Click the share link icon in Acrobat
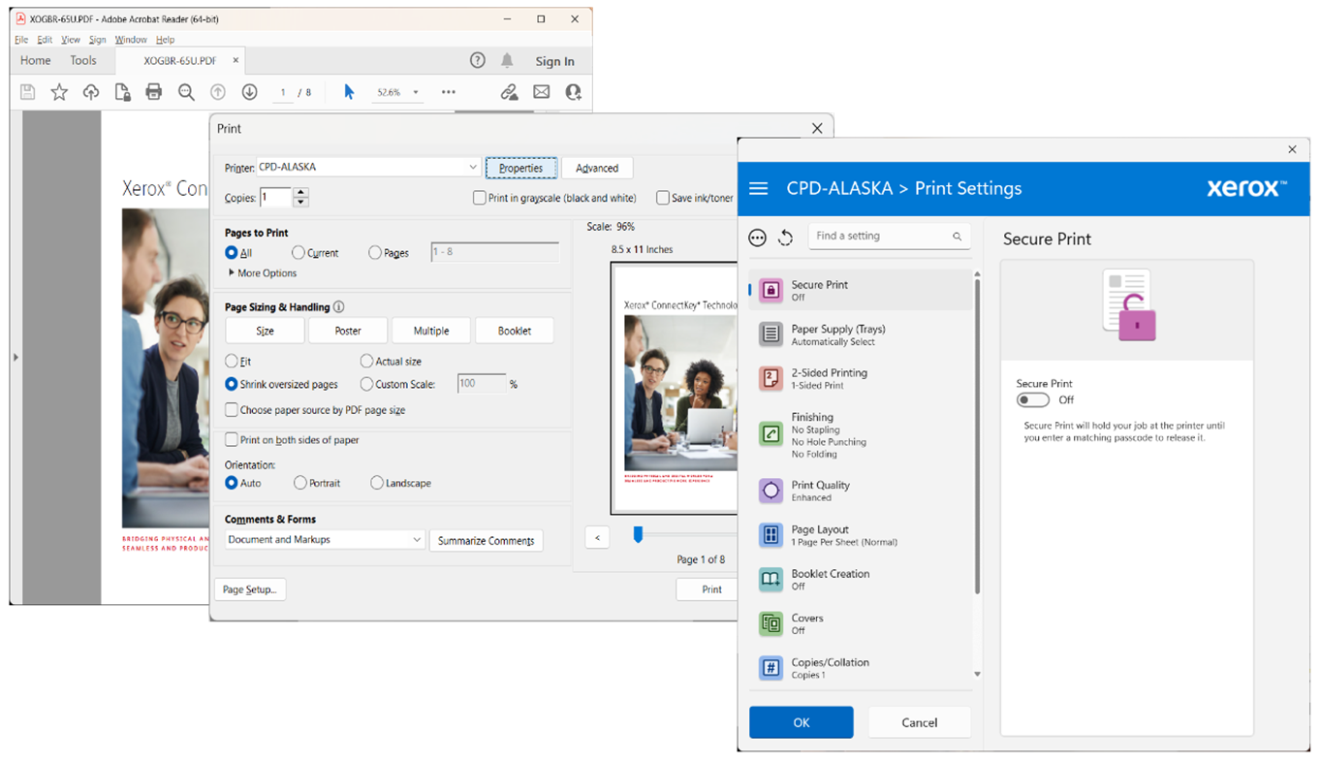This screenshot has width=1321, height=763. [509, 92]
